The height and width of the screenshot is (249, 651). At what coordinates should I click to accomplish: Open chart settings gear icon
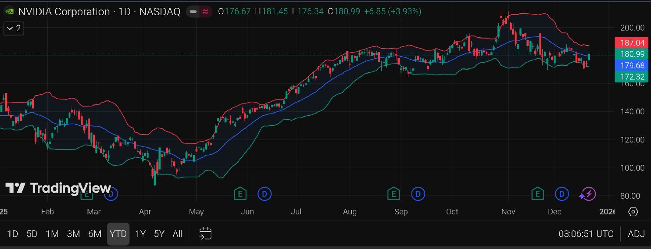[633, 212]
